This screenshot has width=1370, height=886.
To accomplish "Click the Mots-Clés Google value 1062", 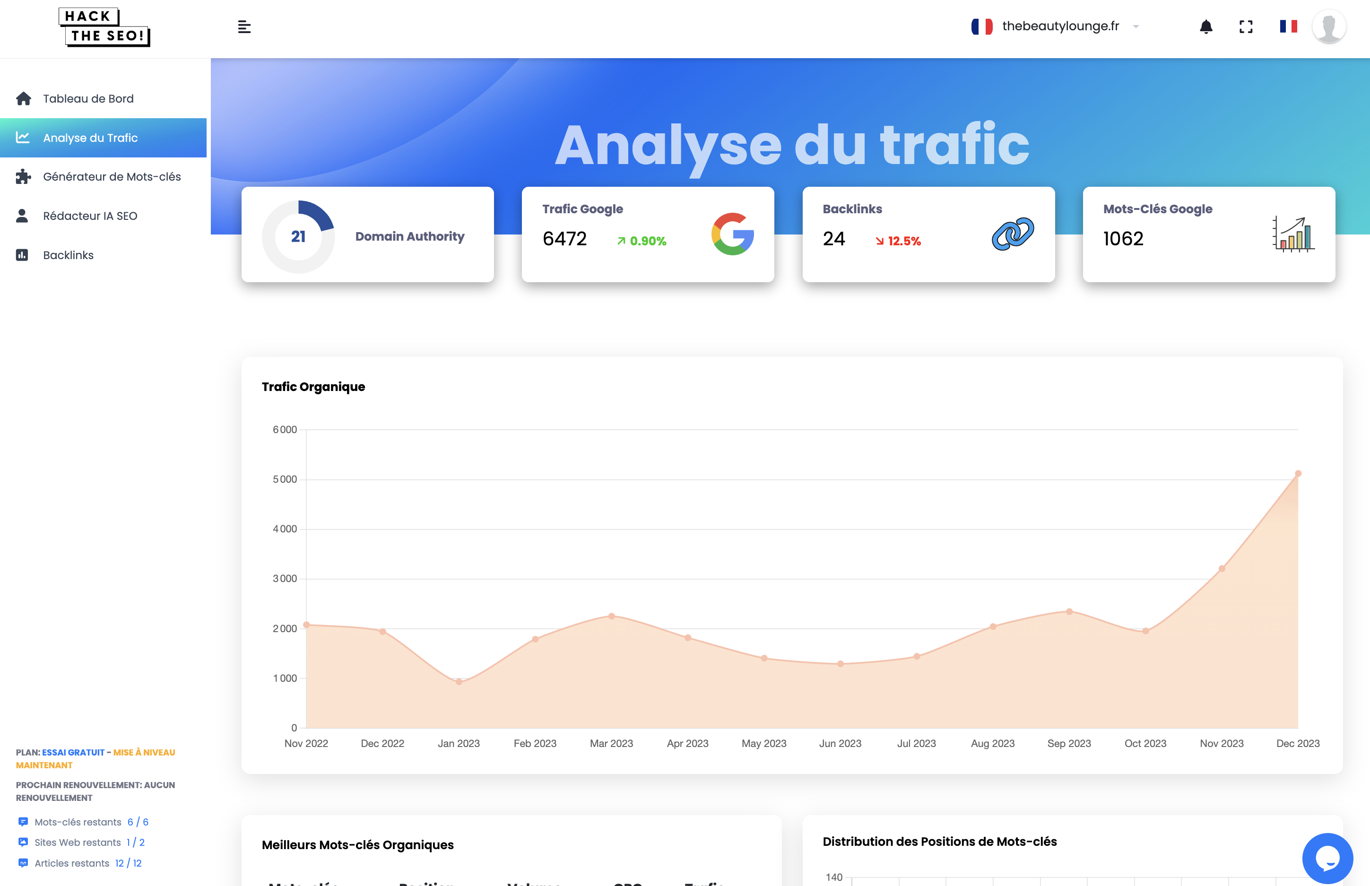I will 1123,239.
